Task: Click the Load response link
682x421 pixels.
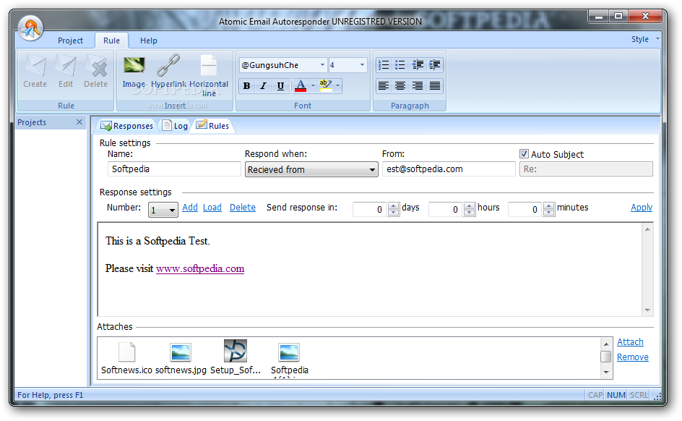Action: coord(212,207)
